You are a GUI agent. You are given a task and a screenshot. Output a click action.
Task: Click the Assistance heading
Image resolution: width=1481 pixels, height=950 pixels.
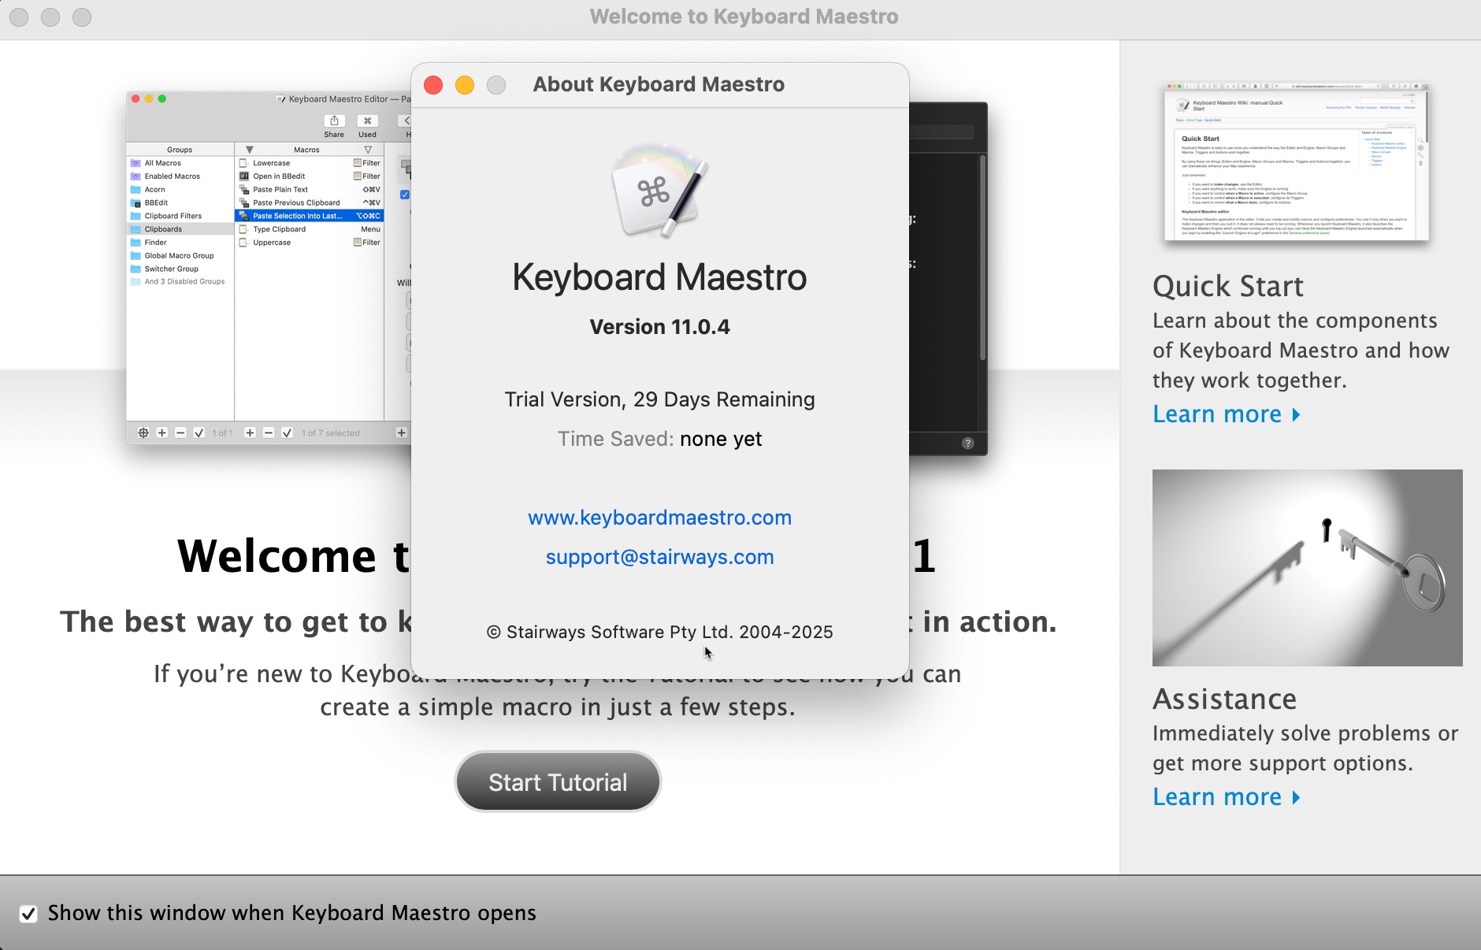coord(1224,699)
